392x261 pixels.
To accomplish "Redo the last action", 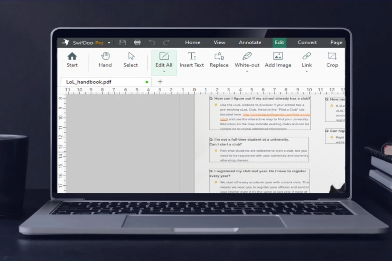I will click(x=166, y=42).
